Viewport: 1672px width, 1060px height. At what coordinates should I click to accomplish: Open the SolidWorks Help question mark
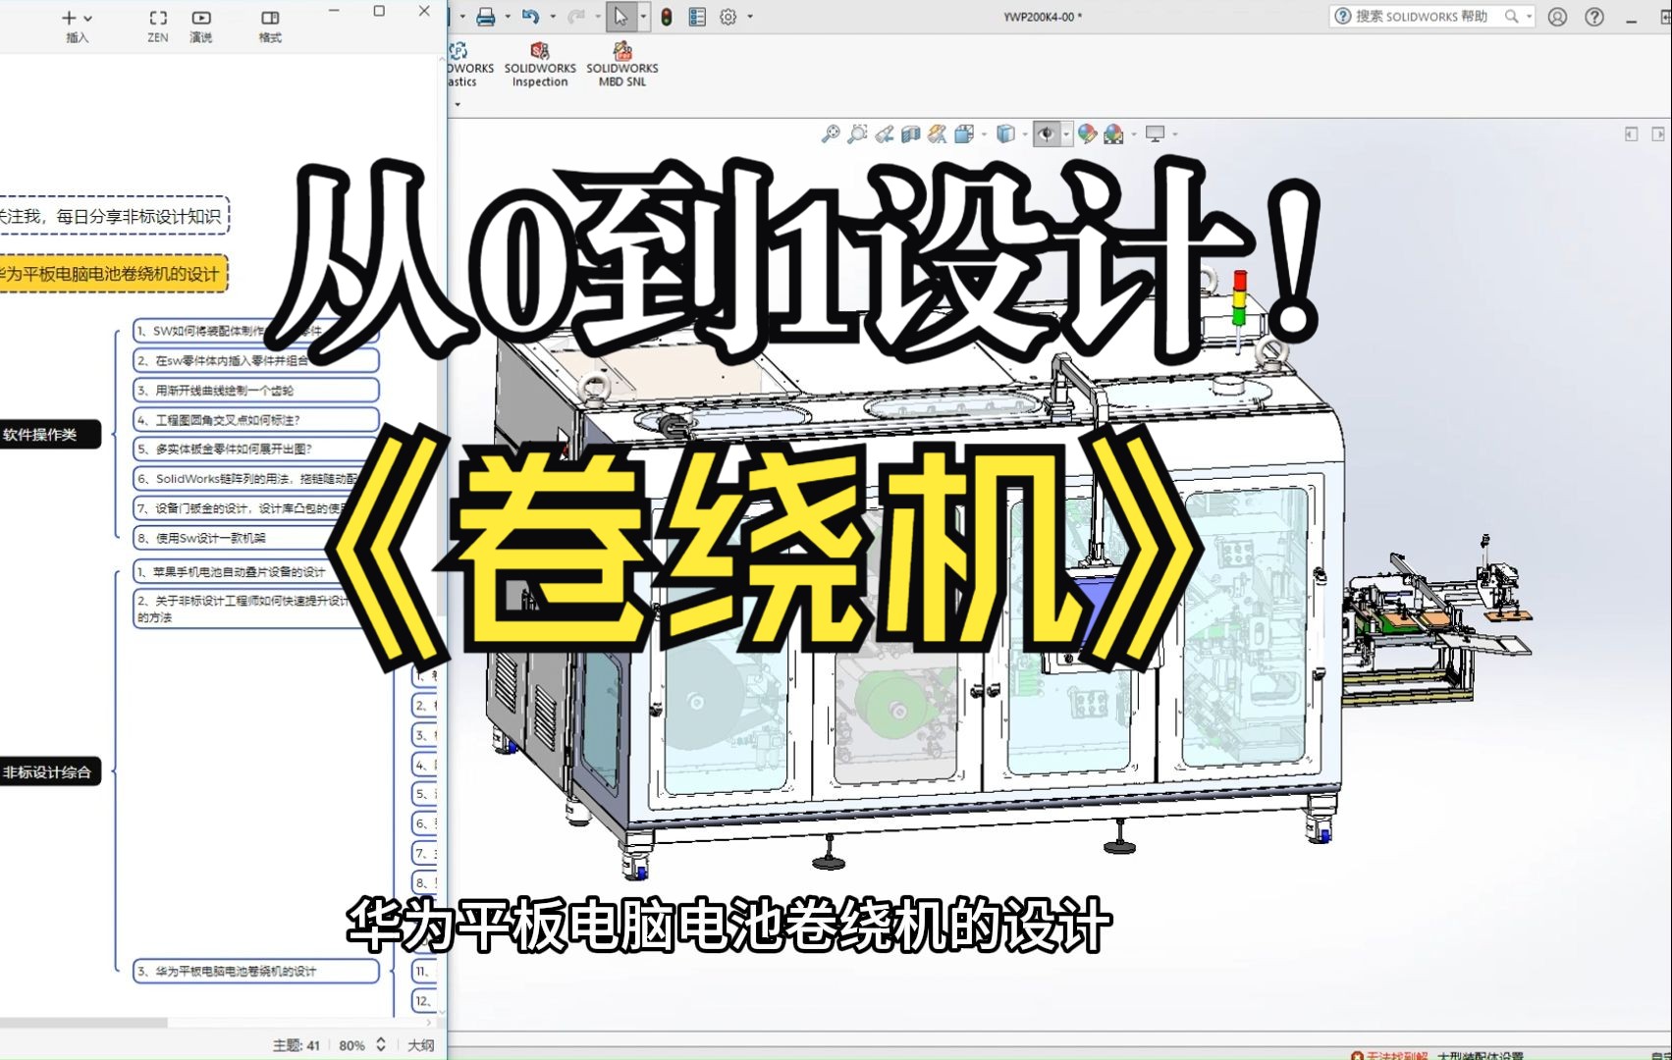point(1594,17)
